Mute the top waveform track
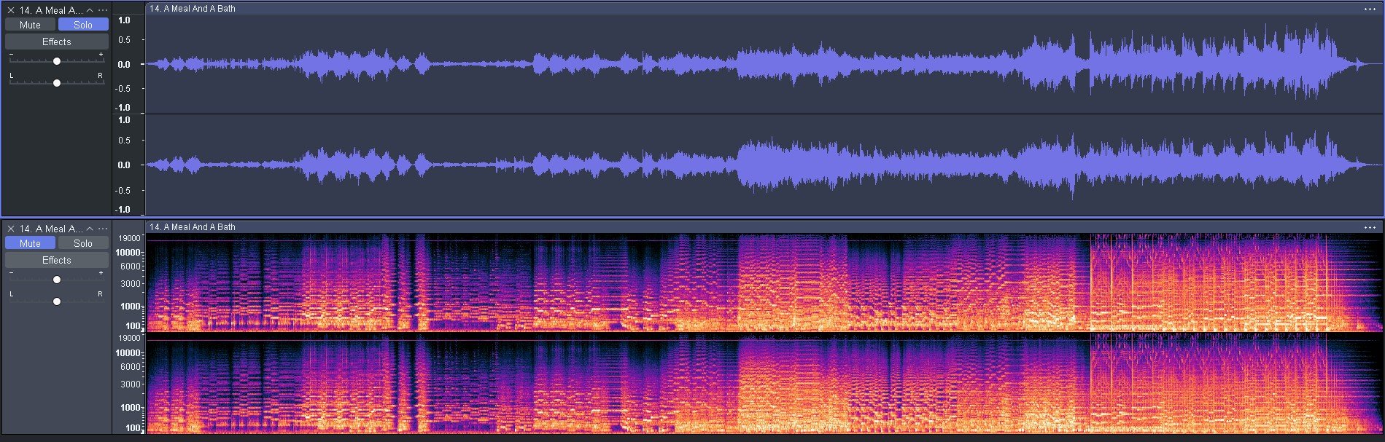The width and height of the screenshot is (1385, 442). (x=30, y=25)
